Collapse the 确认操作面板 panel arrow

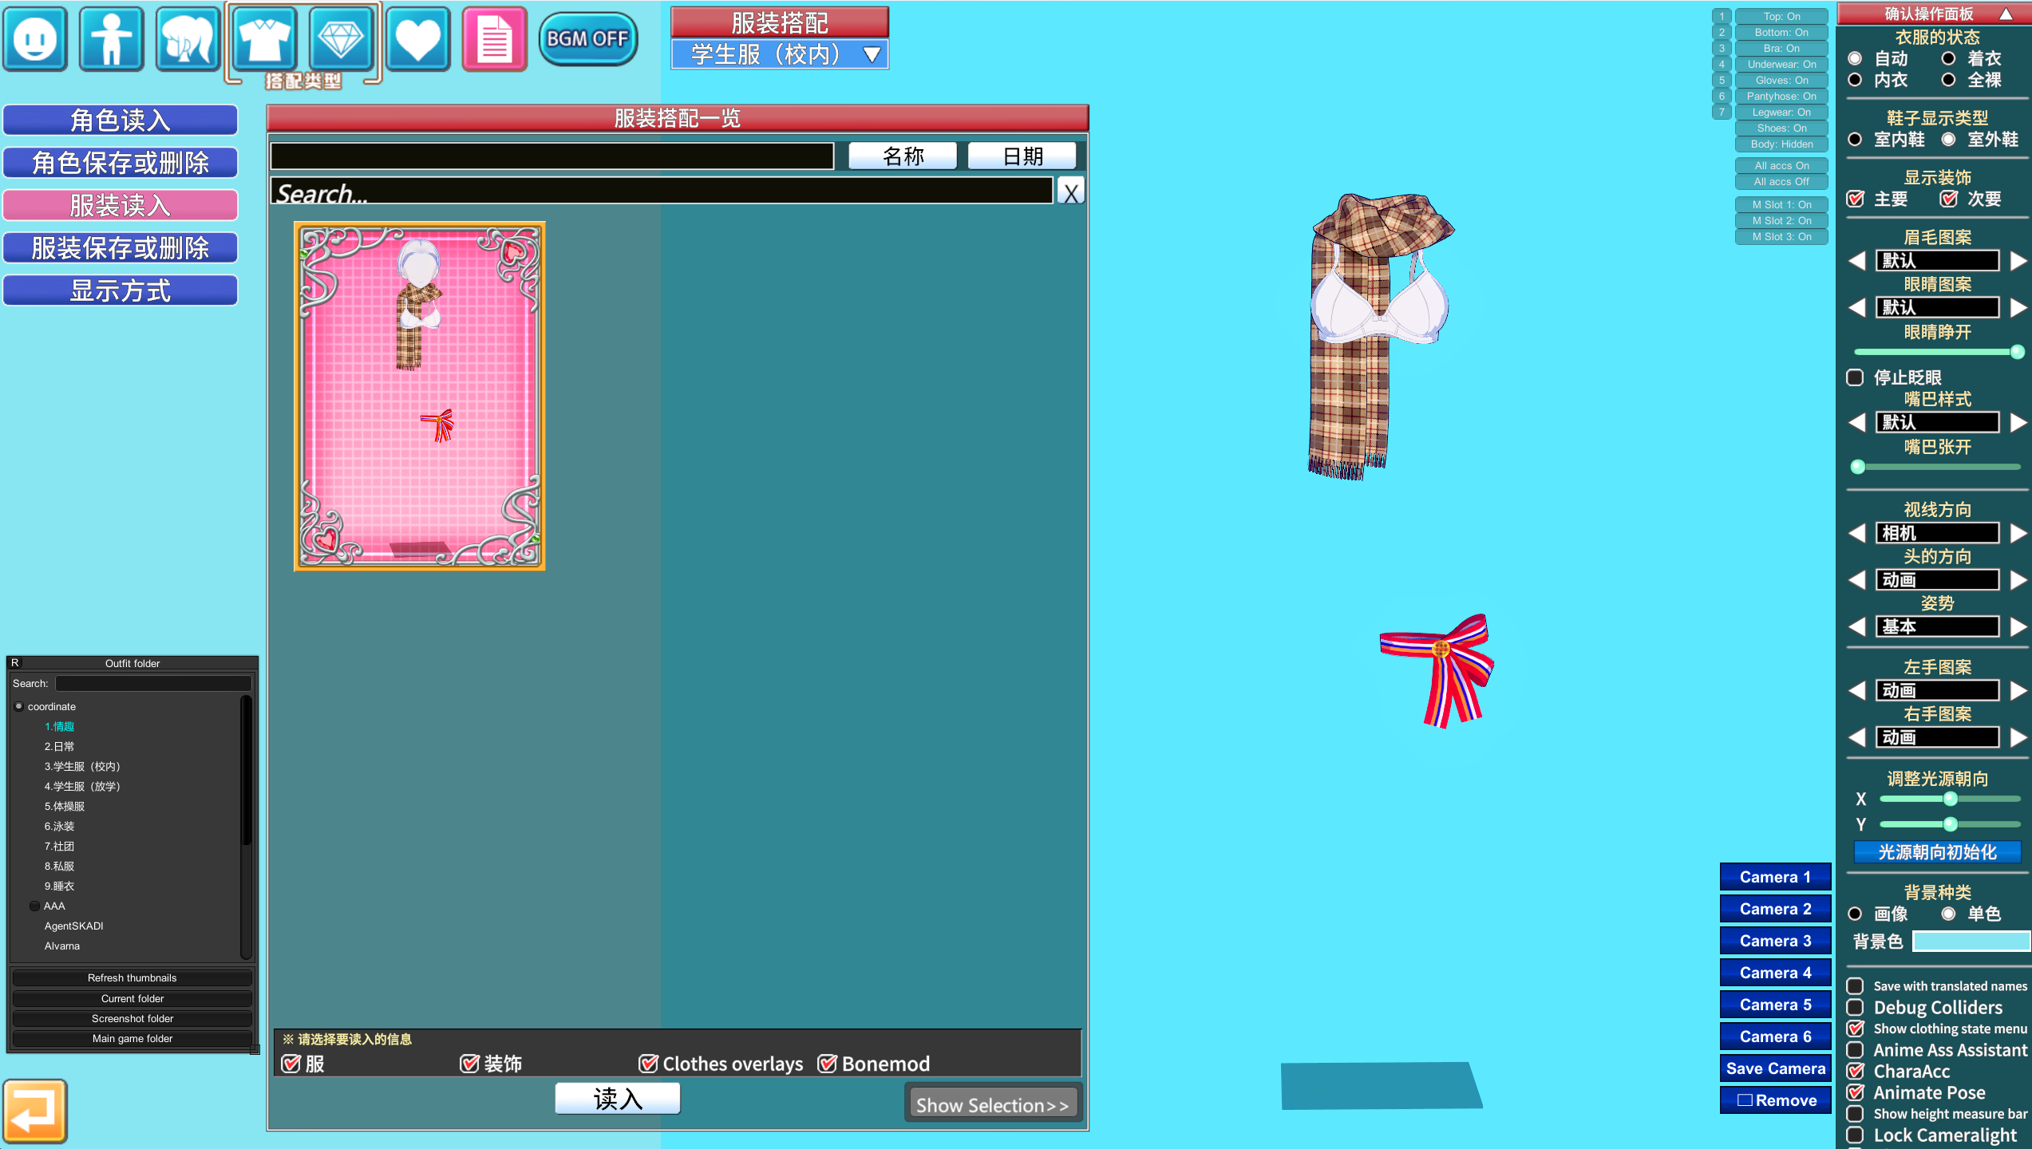tap(2006, 14)
